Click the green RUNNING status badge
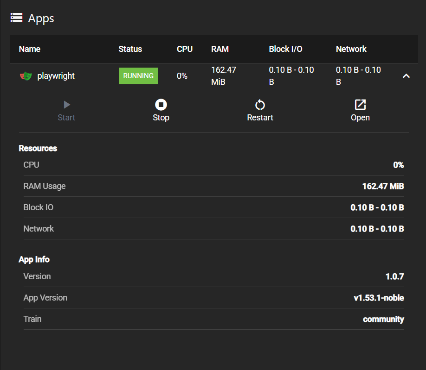Image resolution: width=426 pixels, height=370 pixels. coord(138,76)
